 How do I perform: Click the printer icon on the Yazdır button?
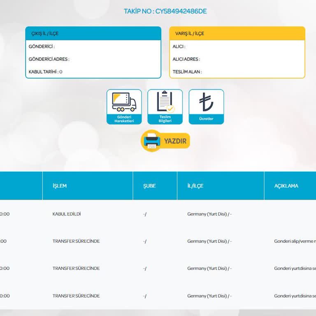pos(151,141)
